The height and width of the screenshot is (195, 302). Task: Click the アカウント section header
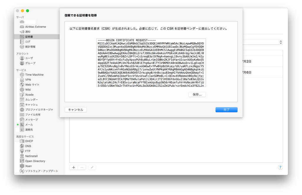pos(22,54)
